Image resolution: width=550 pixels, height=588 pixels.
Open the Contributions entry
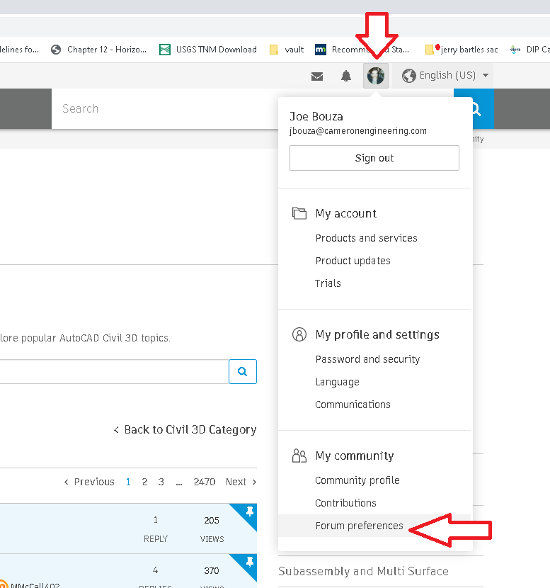click(x=345, y=503)
